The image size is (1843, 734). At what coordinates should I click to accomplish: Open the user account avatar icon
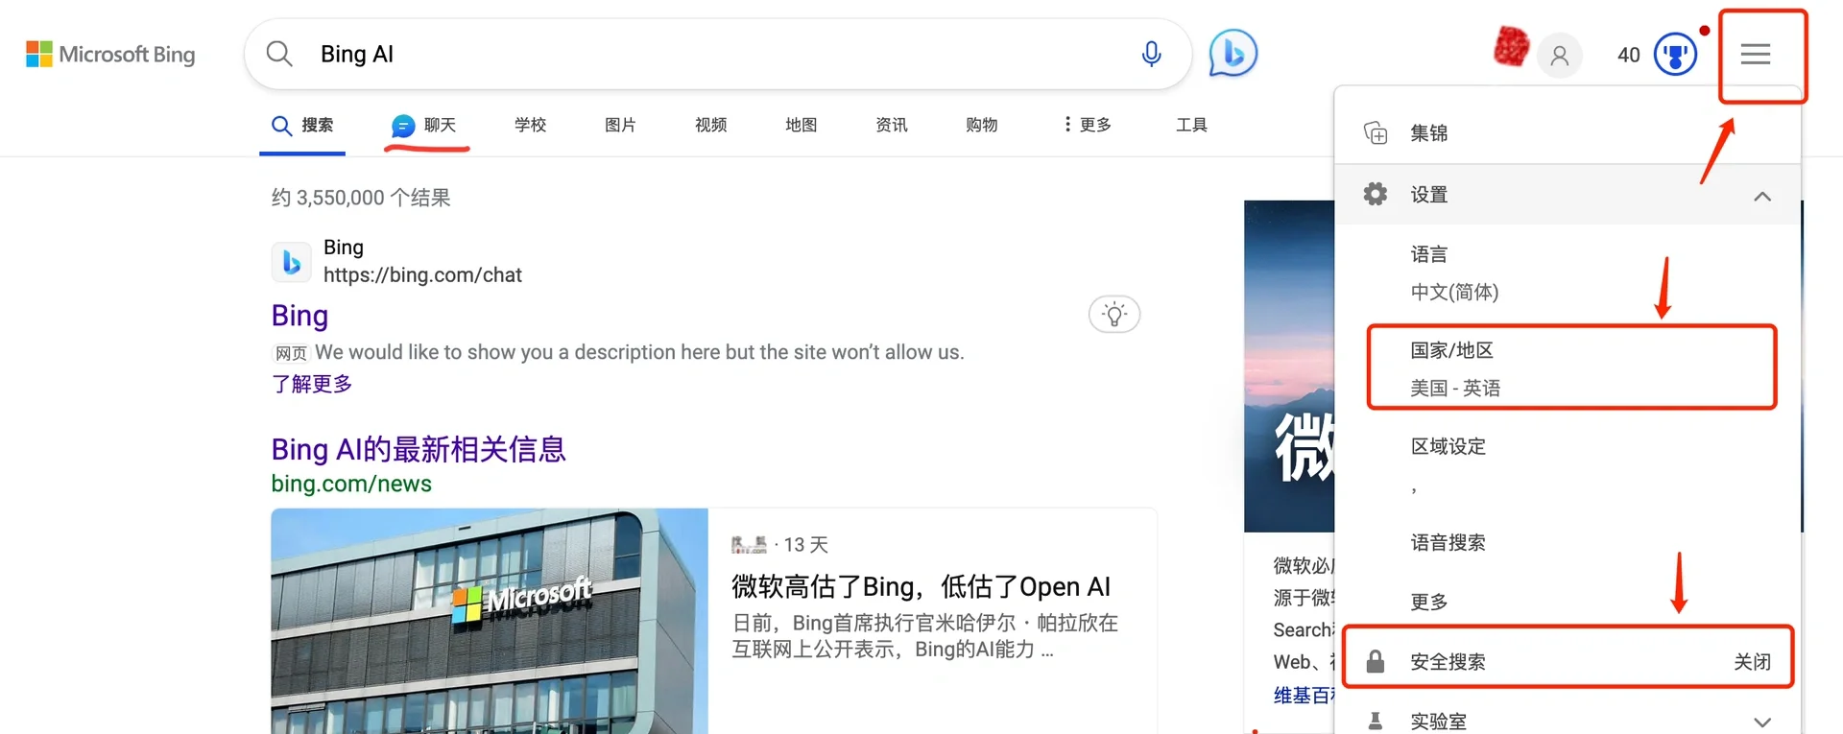pyautogui.click(x=1560, y=56)
